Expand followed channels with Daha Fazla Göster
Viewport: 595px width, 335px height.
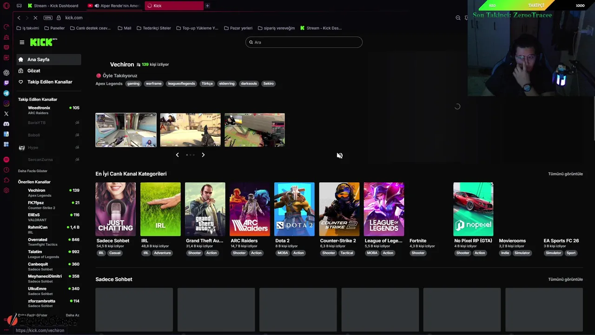pos(33,171)
